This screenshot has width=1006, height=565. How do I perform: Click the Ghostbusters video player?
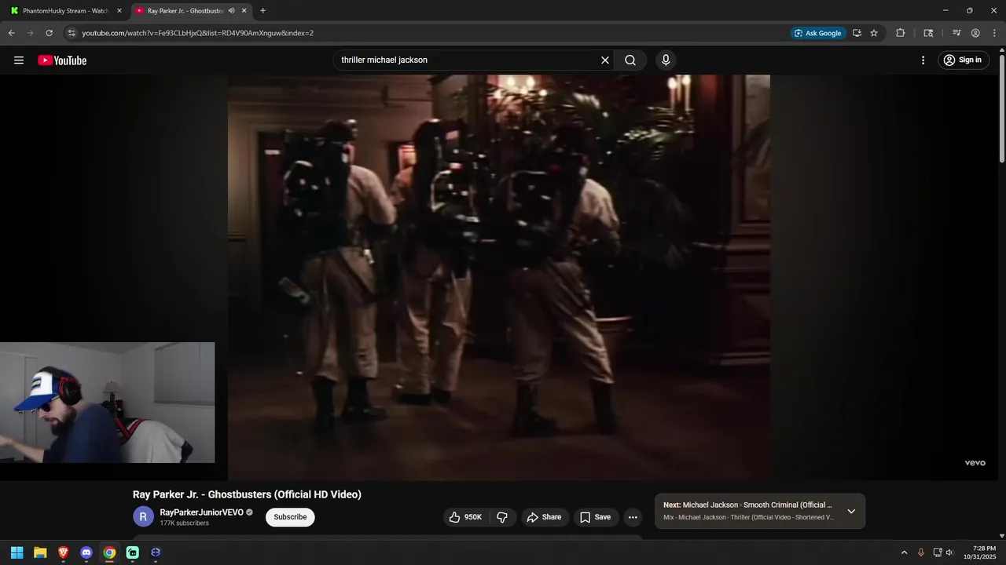tap(499, 277)
